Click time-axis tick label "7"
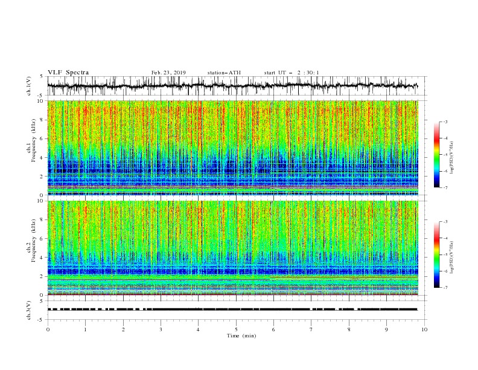Image resolution: width=478 pixels, height=370 pixels. 311,329
